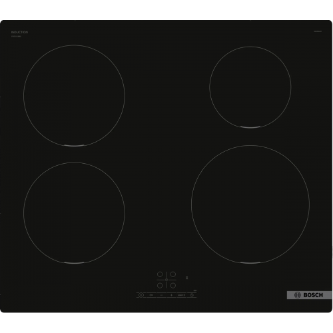333x333 pixels.
Task: Increase heat with the plus symbol
Action: click(x=171, y=295)
